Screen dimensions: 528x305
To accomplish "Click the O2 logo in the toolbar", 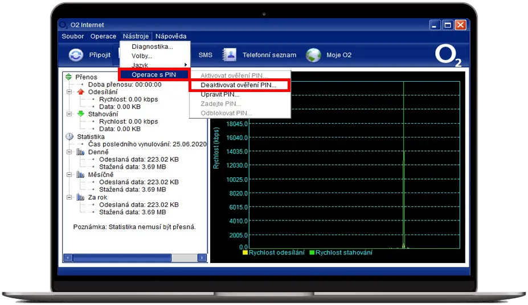I will [x=448, y=56].
